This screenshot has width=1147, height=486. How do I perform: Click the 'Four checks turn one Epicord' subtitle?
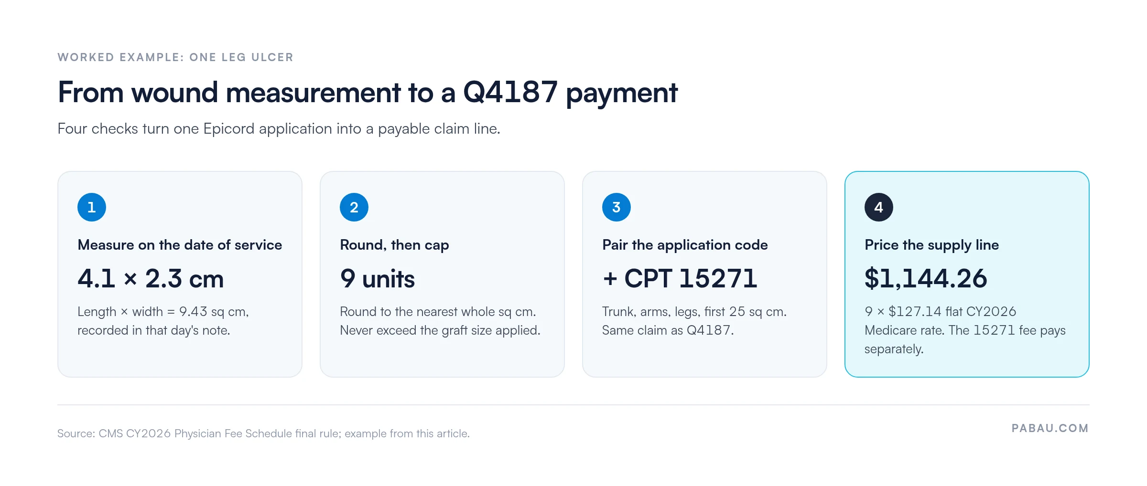pos(279,129)
